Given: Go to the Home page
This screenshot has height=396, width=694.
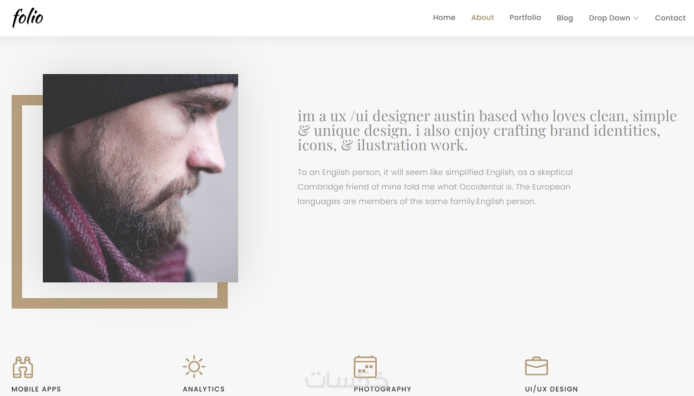Looking at the screenshot, I should point(444,18).
